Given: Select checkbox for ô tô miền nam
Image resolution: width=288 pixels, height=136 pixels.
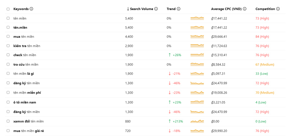Looking at the screenshot, I should (x=8, y=102).
